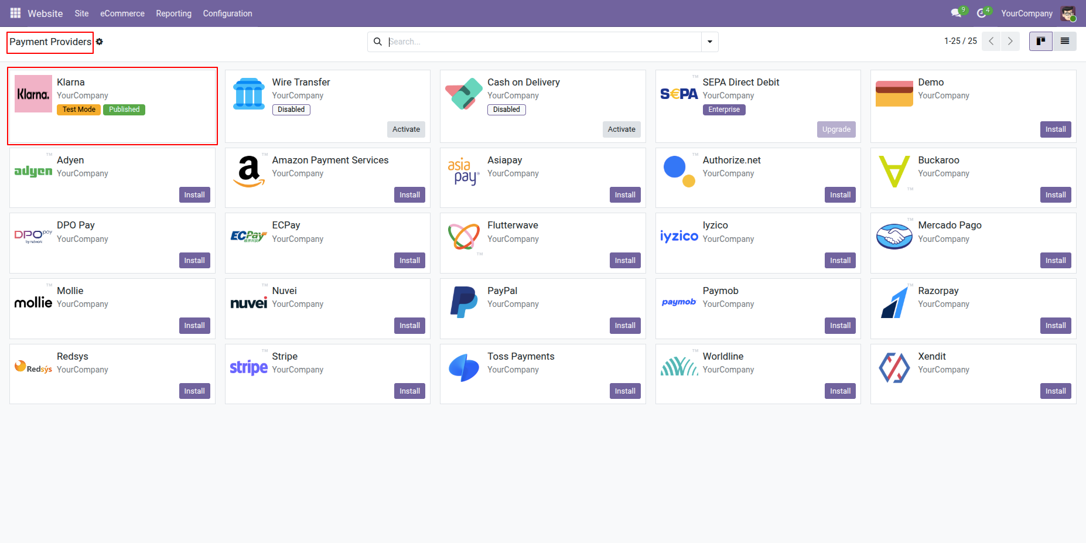The height and width of the screenshot is (543, 1086).
Task: Install the Razorpay provider
Action: click(1056, 326)
